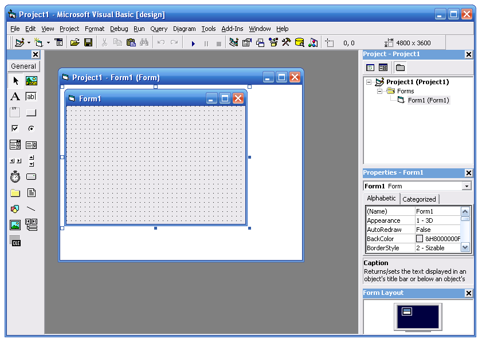Image resolution: width=482 pixels, height=343 pixels.
Task: Select the Frame control tool
Action: tap(15, 112)
